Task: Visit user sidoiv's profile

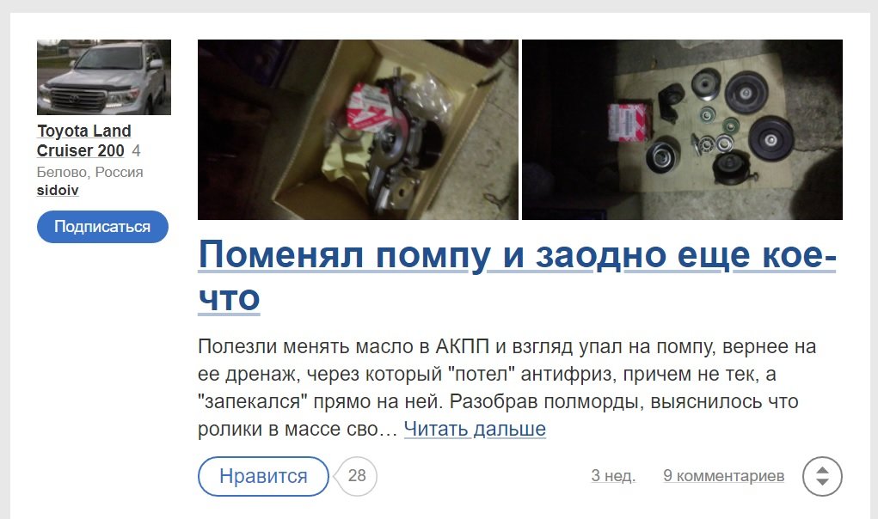Action: coord(58,190)
